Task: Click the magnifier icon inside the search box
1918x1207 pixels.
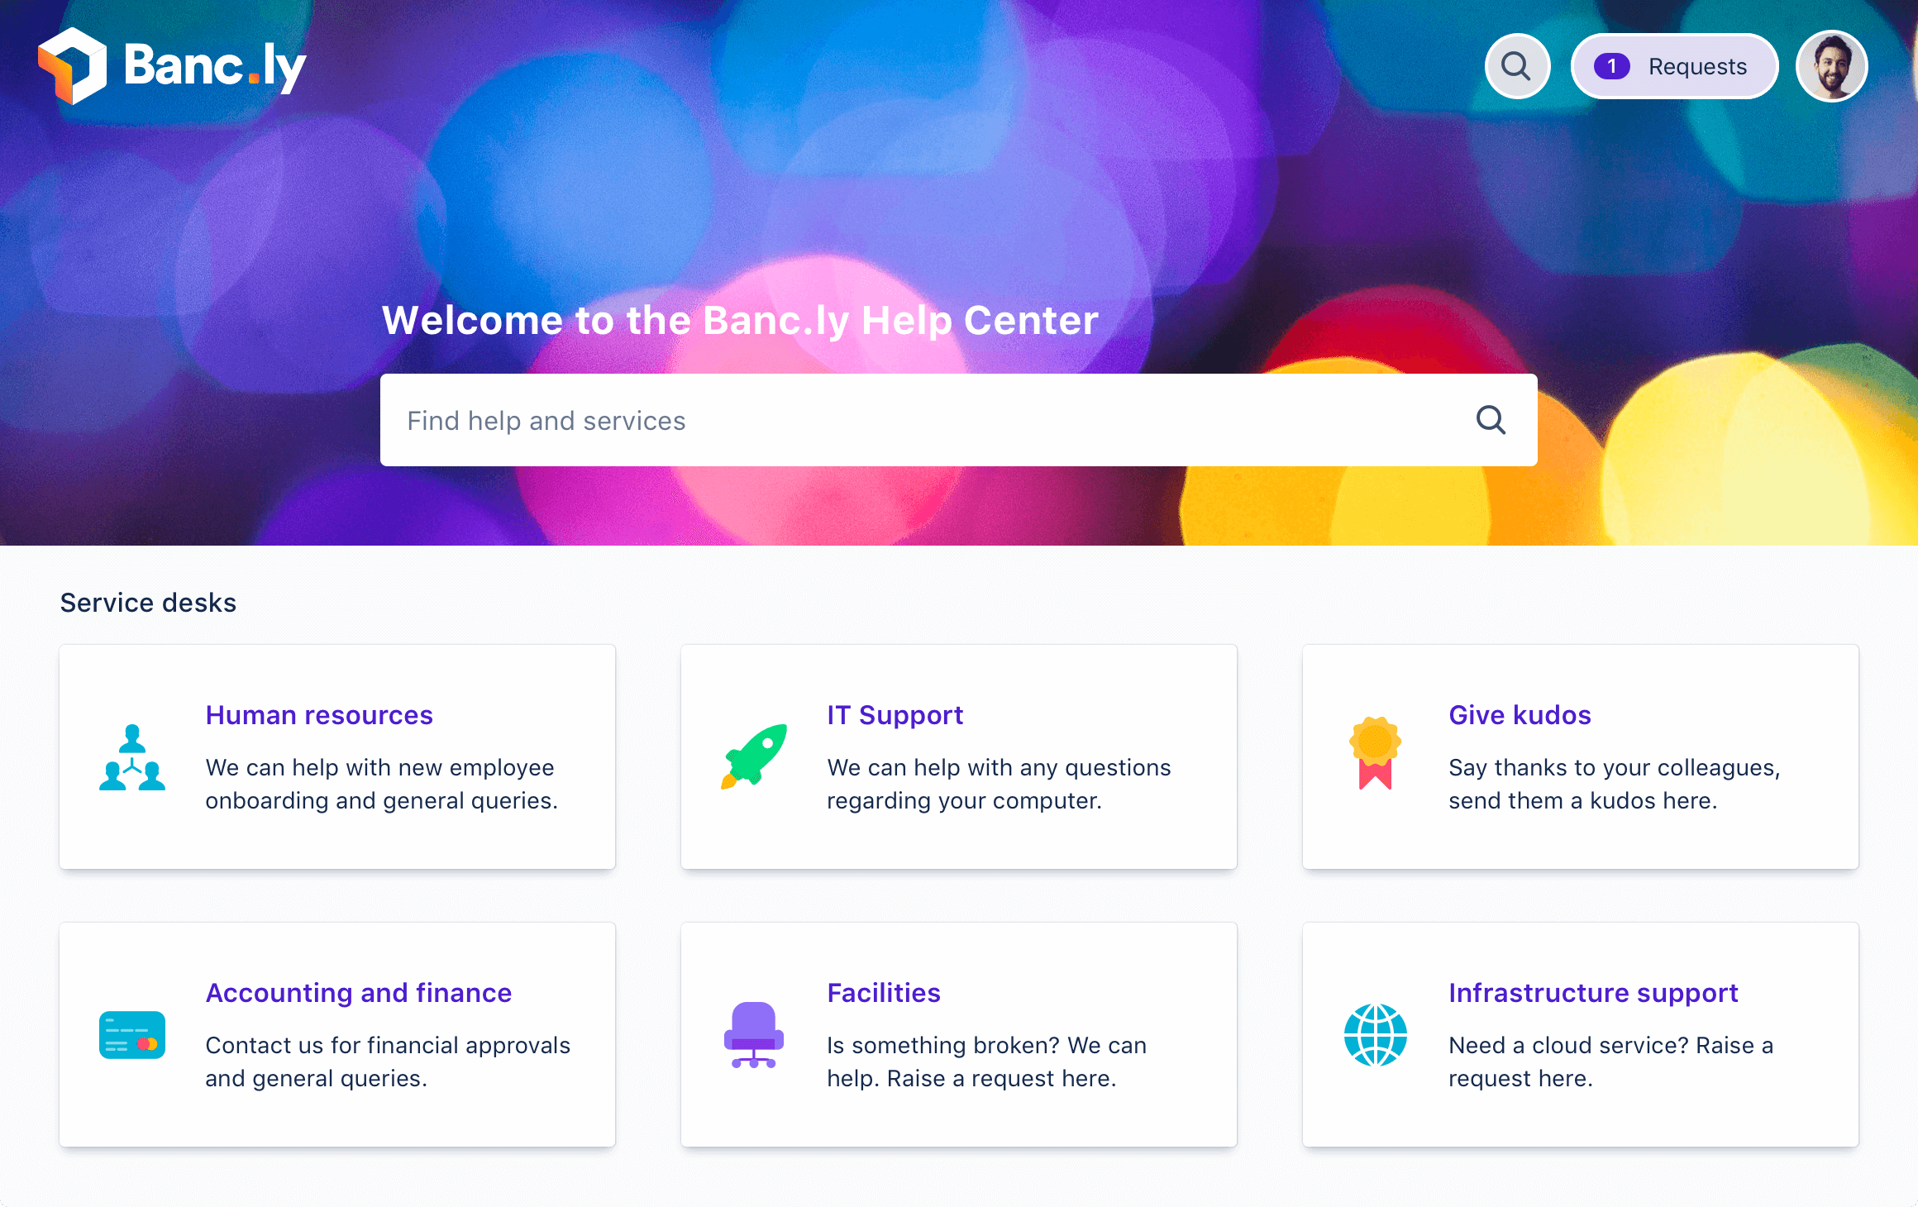Action: coord(1491,420)
